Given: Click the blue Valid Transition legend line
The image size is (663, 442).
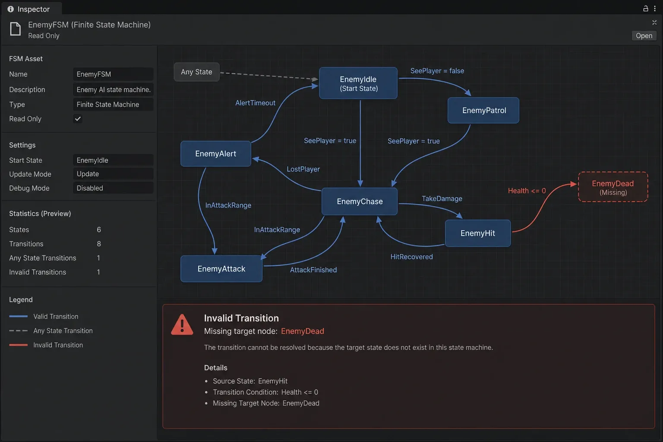Looking at the screenshot, I should (x=19, y=316).
